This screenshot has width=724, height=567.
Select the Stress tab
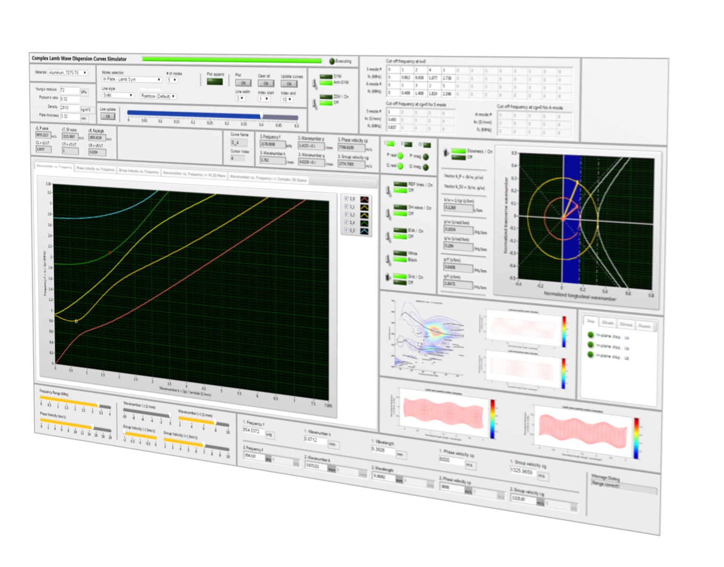pyautogui.click(x=626, y=324)
